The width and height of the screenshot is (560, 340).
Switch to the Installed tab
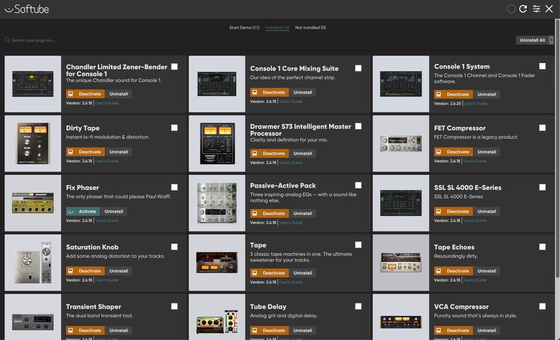point(277,27)
